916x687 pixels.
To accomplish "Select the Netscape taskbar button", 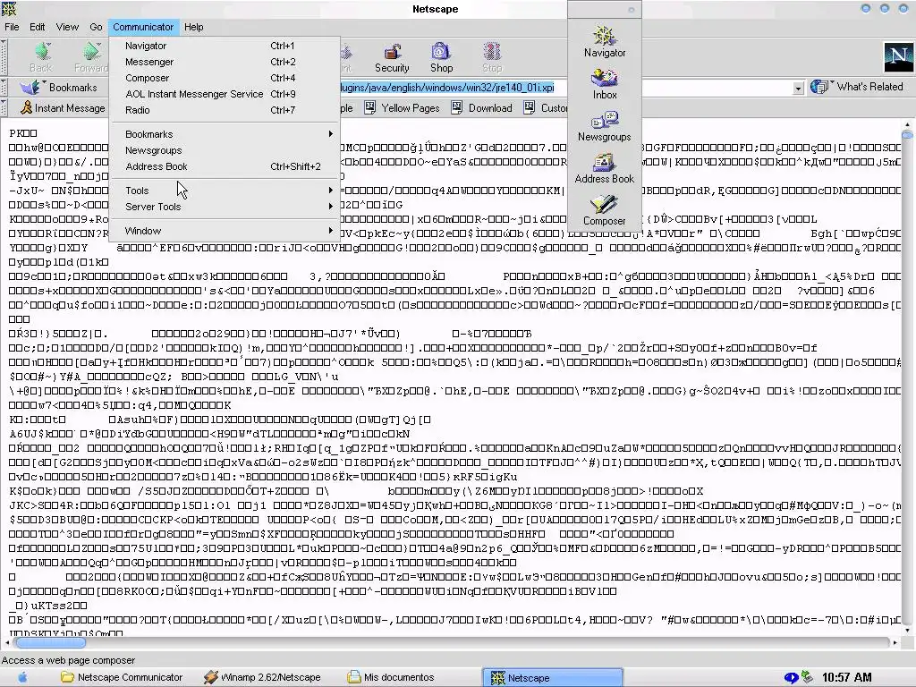I will [x=553, y=678].
